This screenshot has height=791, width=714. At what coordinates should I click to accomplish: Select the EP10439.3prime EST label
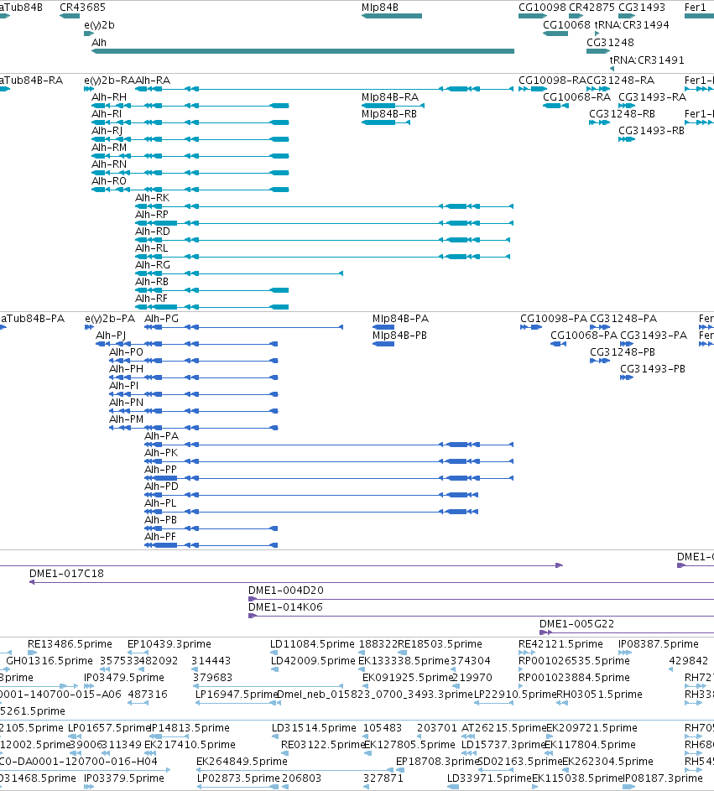(169, 643)
